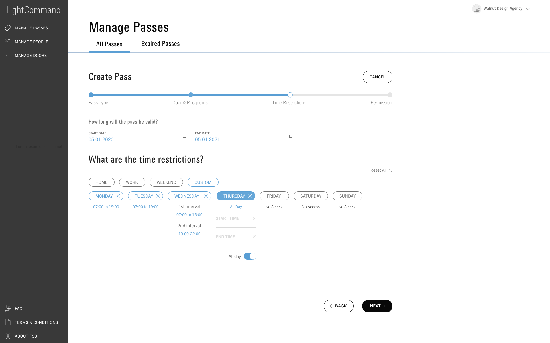Open Manage Doors from the sidebar icon

[x=8, y=55]
